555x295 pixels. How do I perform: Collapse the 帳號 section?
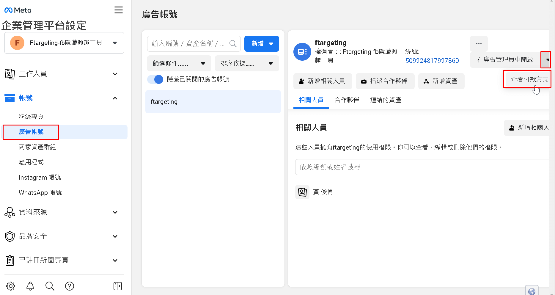(115, 98)
